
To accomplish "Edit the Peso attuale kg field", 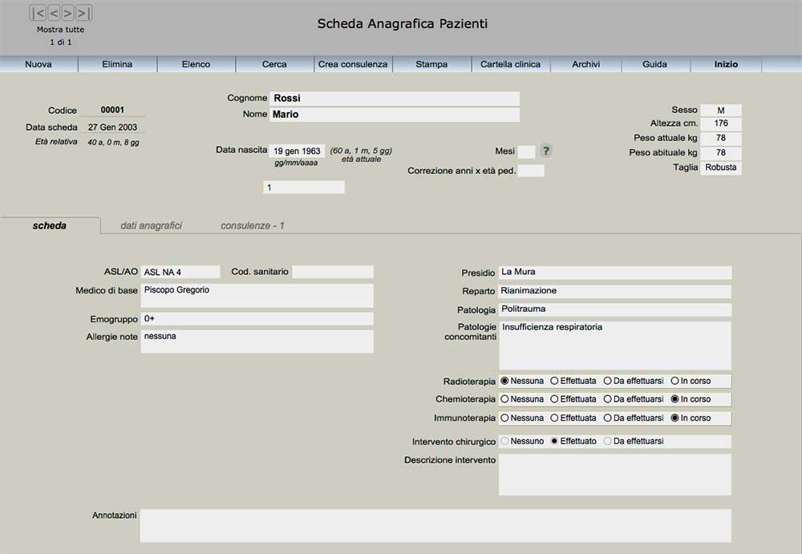I will 721,138.
